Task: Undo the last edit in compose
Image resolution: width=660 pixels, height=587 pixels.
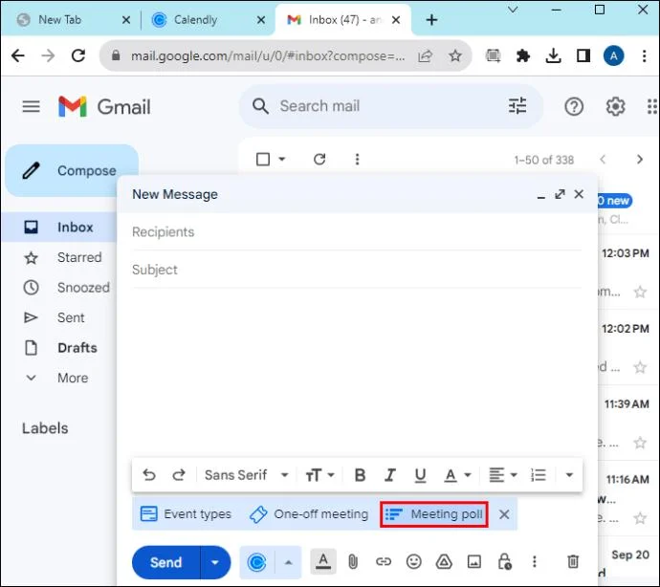Action: point(149,475)
